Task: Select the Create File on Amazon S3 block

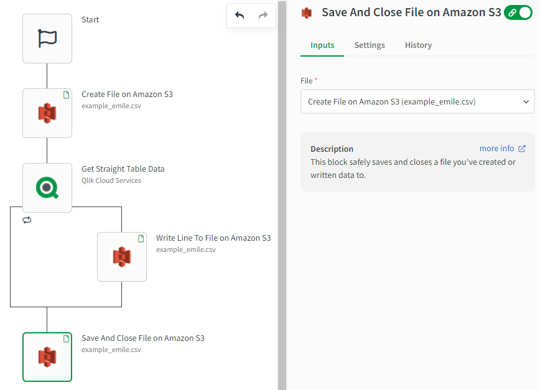Action: [47, 113]
